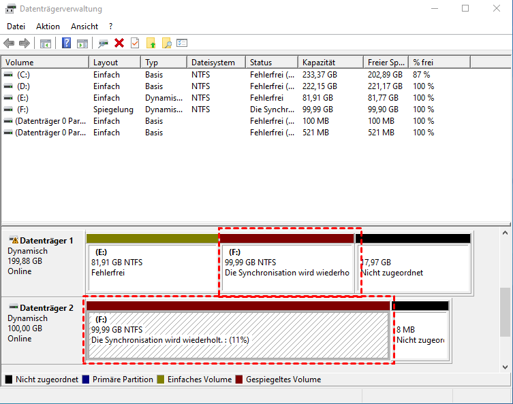Click the Forward arrow toolbar icon

coord(25,43)
